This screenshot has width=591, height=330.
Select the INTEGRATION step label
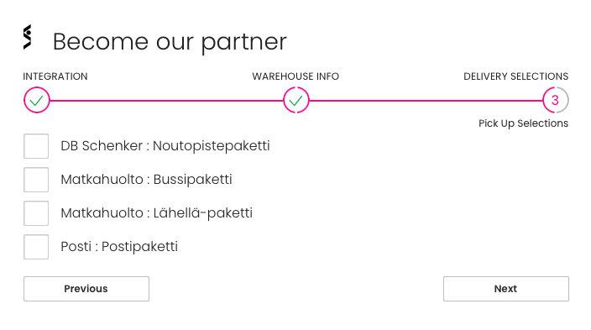(x=55, y=76)
